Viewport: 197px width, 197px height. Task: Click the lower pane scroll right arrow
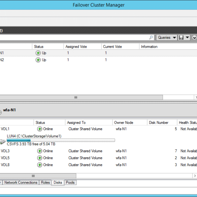click(x=195, y=176)
